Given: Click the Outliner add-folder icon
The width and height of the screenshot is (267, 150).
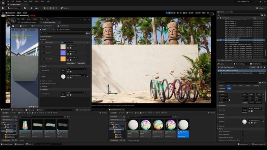Looking at the screenshot, I should click(x=262, y=15).
